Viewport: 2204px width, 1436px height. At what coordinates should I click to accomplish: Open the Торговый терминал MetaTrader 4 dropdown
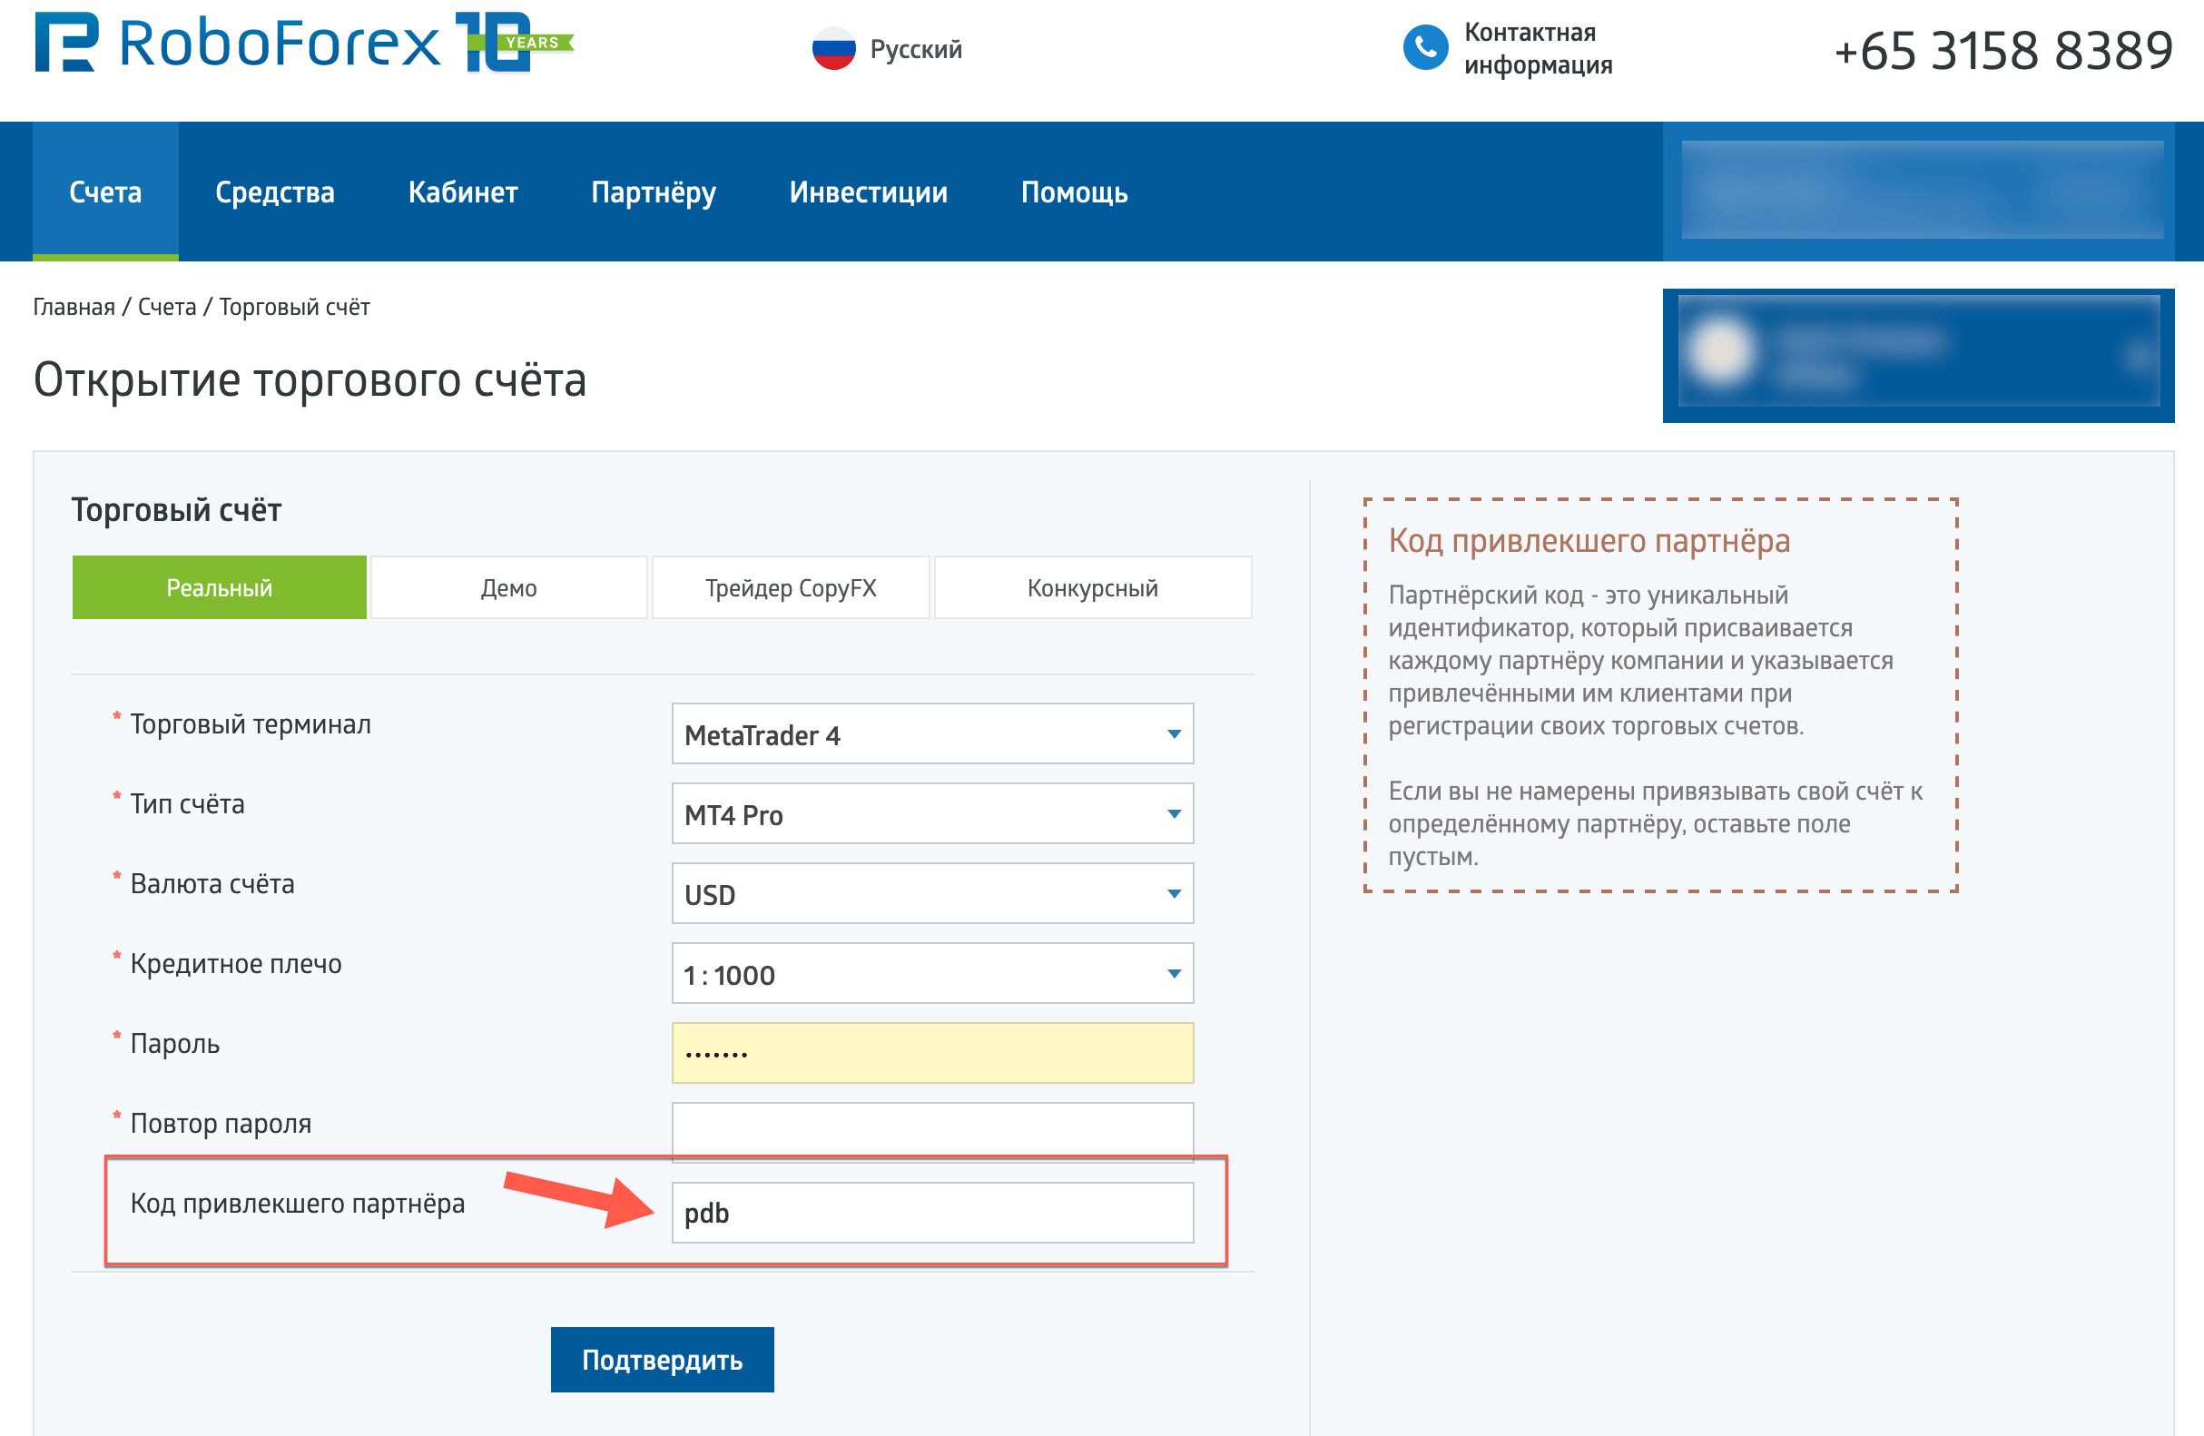tap(932, 734)
